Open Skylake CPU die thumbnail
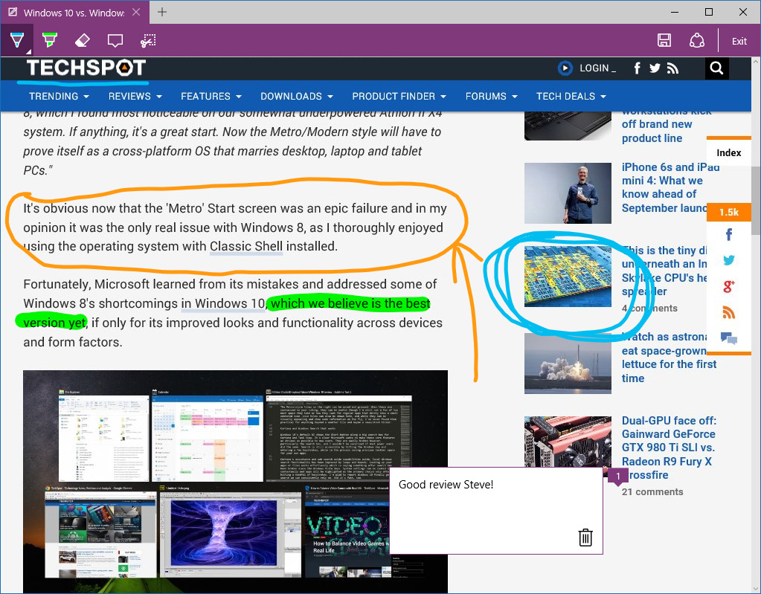The width and height of the screenshot is (761, 594). (568, 277)
